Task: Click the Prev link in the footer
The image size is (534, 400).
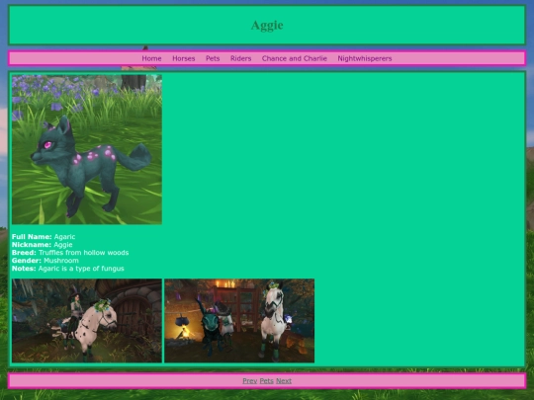Action: click(x=249, y=381)
